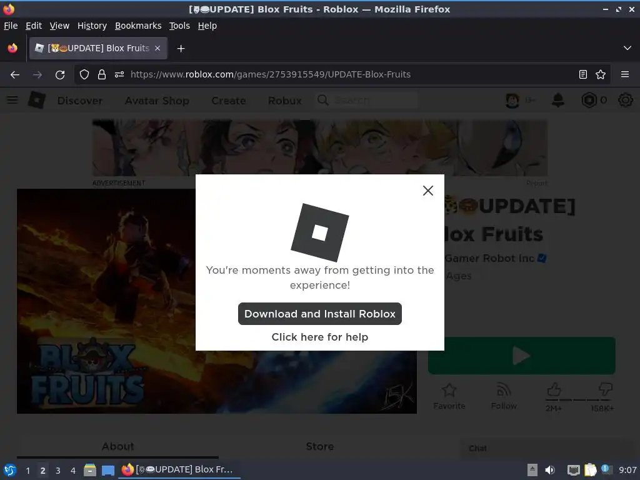The height and width of the screenshot is (480, 640).
Task: Click the search magnifier icon
Action: click(323, 100)
